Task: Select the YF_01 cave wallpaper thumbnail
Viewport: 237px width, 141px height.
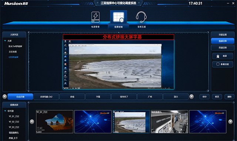Action: point(54,122)
